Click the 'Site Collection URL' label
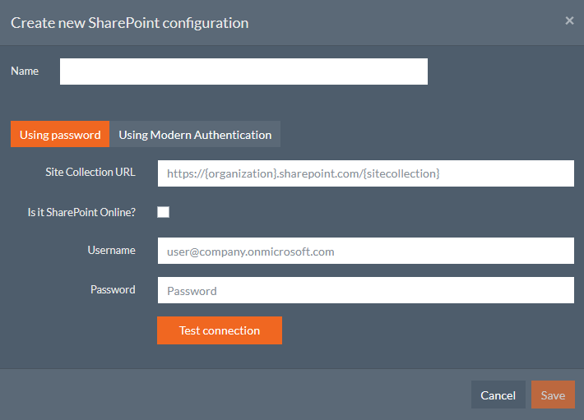This screenshot has width=584, height=420. click(x=90, y=173)
